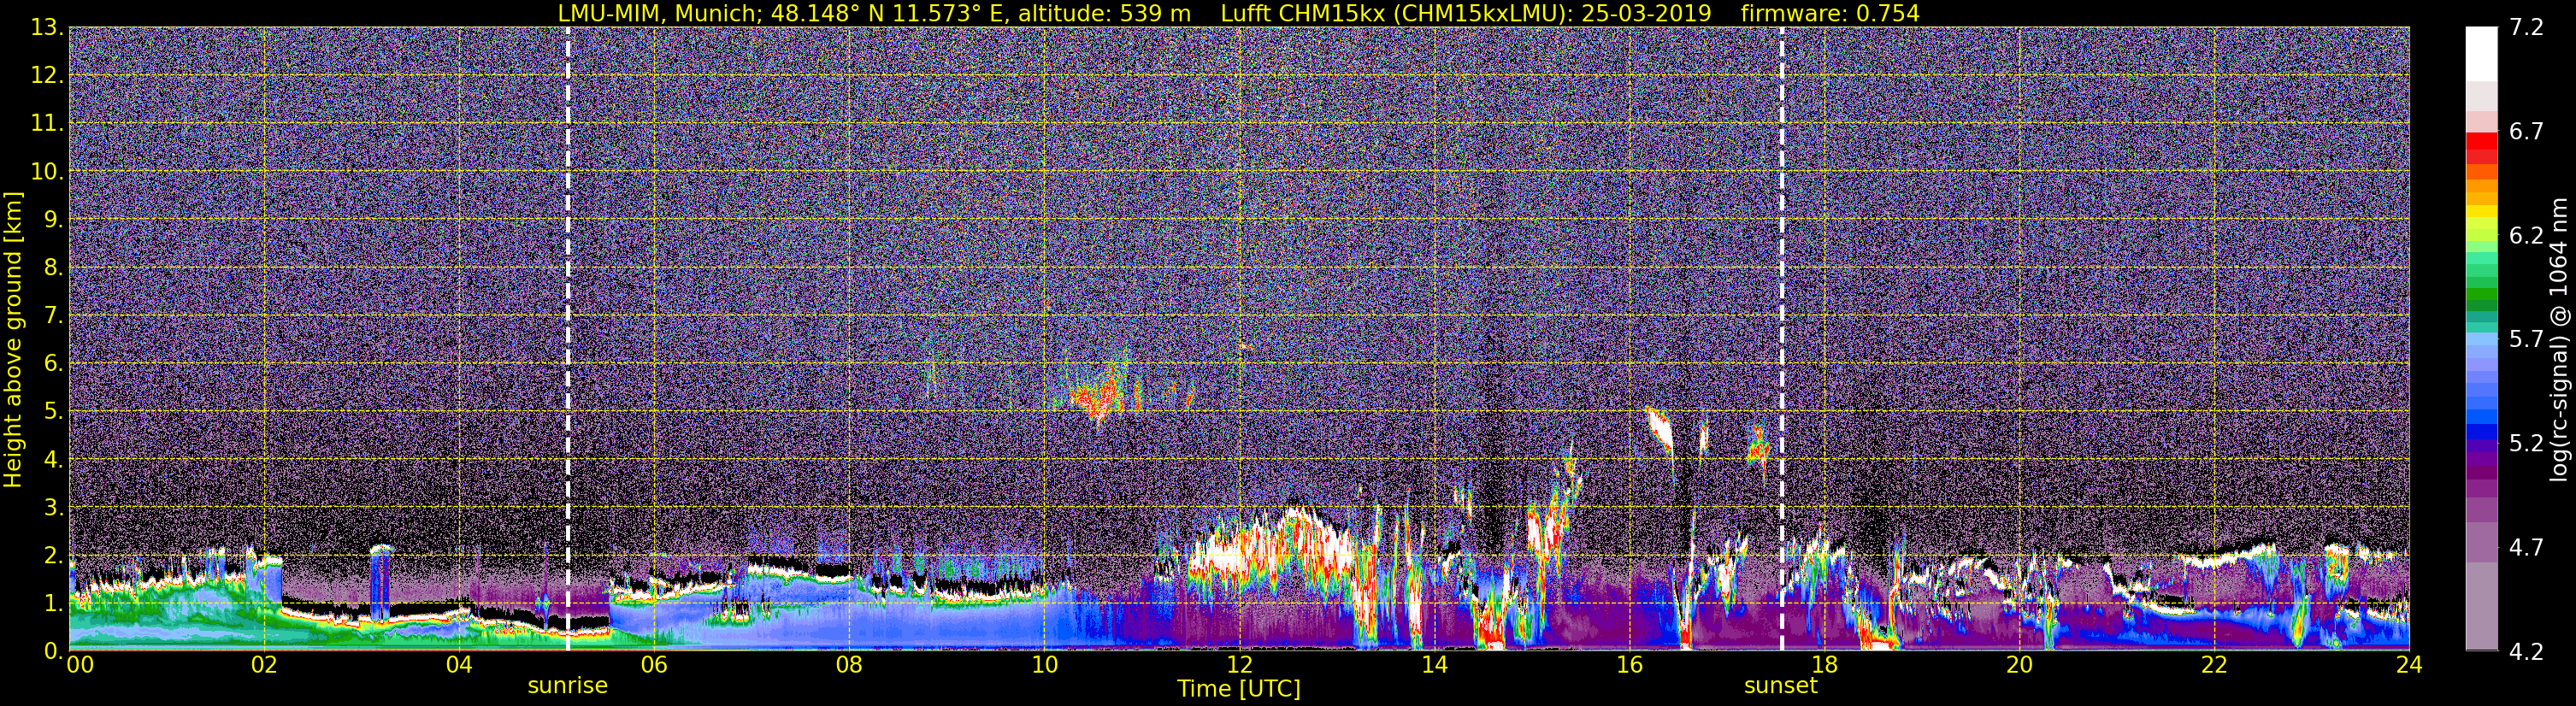Click the height axis tick label 10

47,172
